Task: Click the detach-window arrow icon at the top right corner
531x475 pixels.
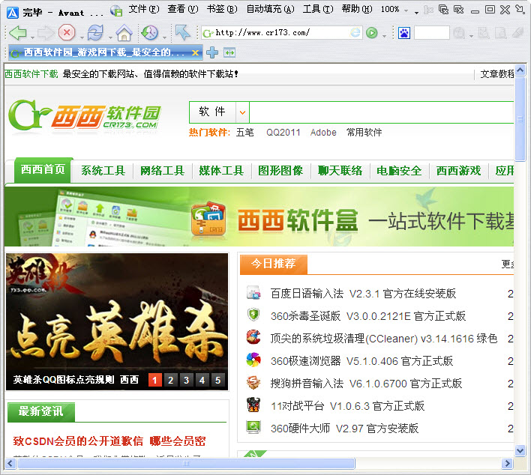Action: [x=520, y=9]
